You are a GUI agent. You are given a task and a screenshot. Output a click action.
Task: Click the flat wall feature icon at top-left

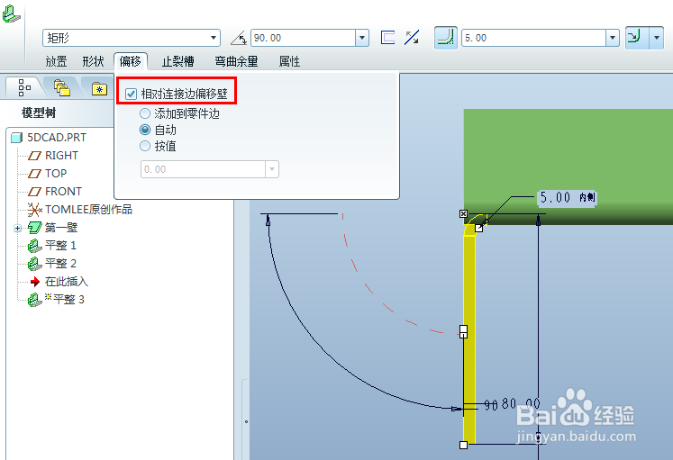11,14
